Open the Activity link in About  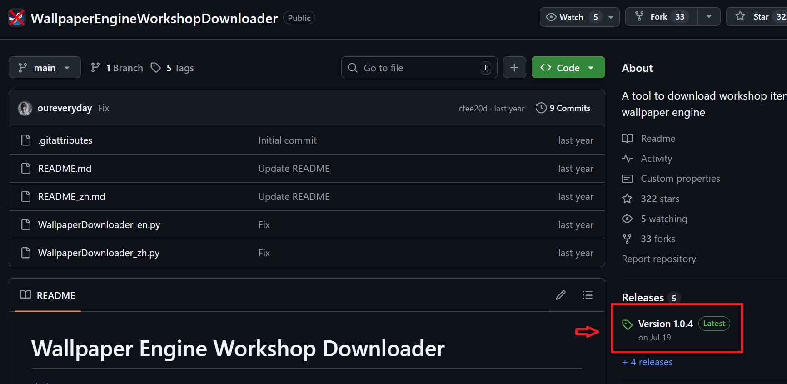coord(647,159)
